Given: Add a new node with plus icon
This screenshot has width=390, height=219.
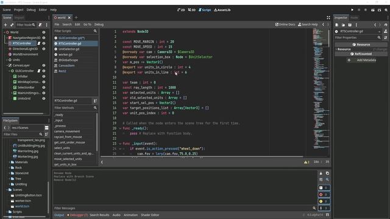Looking at the screenshot, I should tap(5, 25).
